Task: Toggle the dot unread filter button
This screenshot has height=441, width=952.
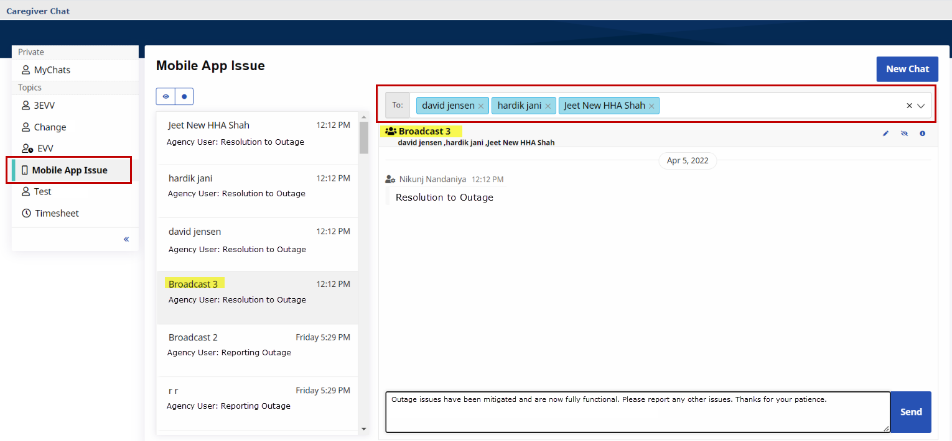Action: pyautogui.click(x=184, y=97)
